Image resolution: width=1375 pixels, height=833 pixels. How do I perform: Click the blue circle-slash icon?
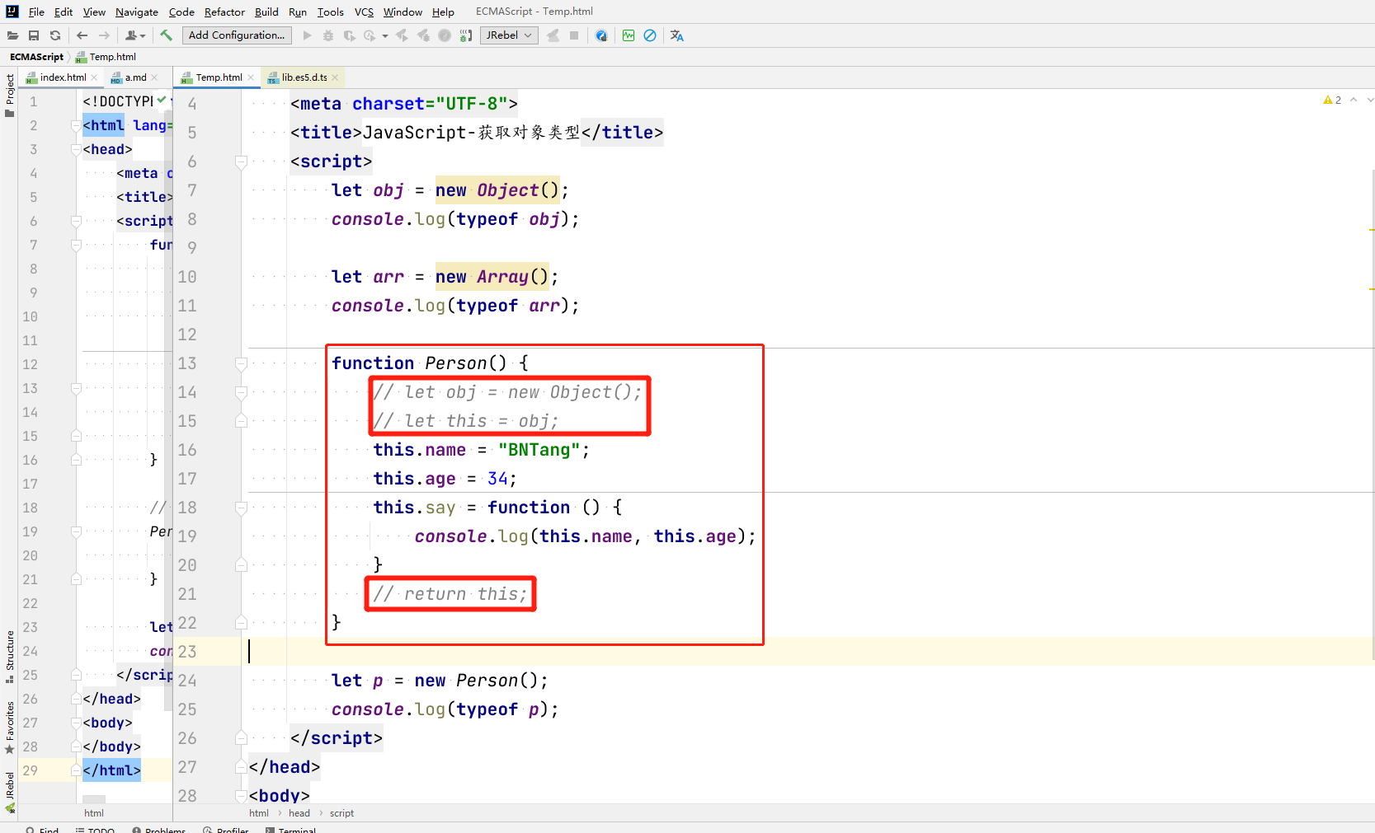(650, 35)
